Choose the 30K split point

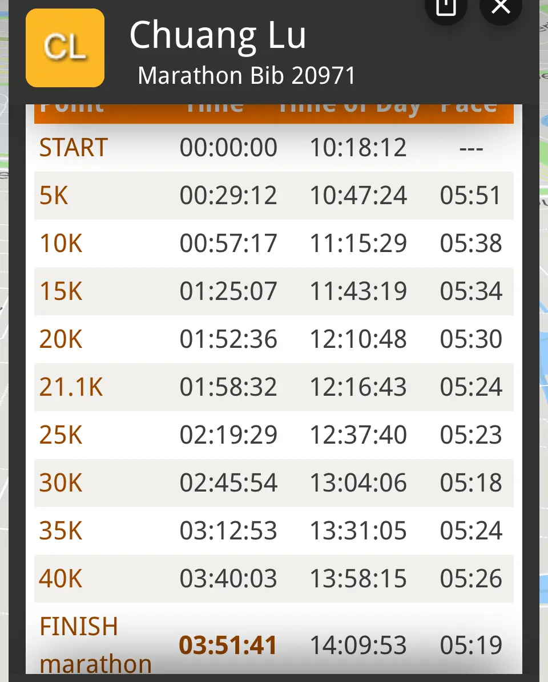tap(61, 484)
